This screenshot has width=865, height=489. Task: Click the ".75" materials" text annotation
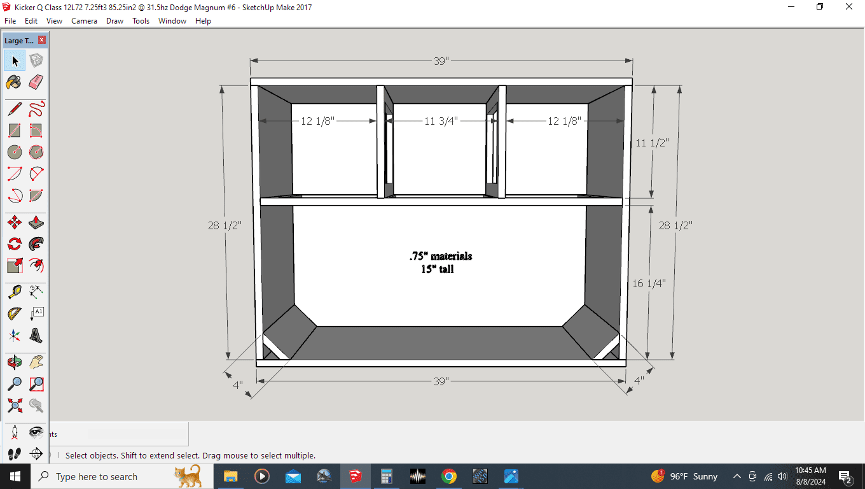tap(441, 256)
